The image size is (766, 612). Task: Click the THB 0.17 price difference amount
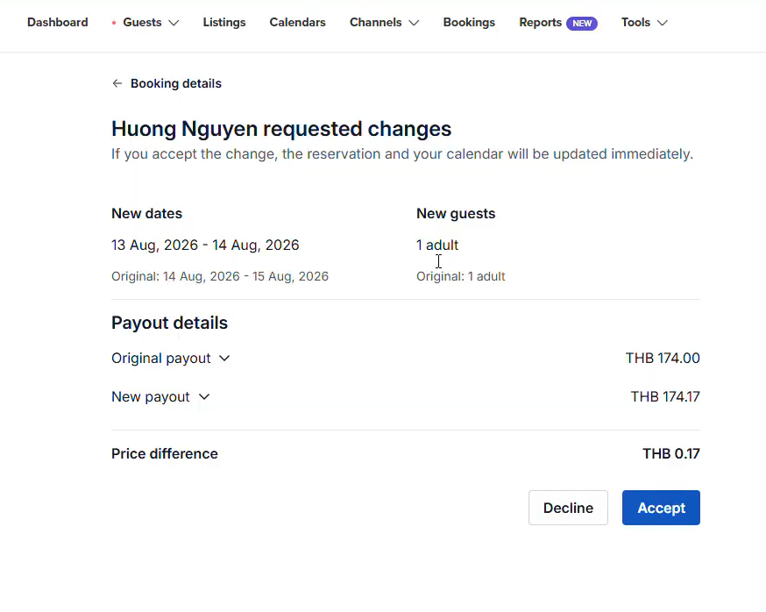(x=670, y=454)
